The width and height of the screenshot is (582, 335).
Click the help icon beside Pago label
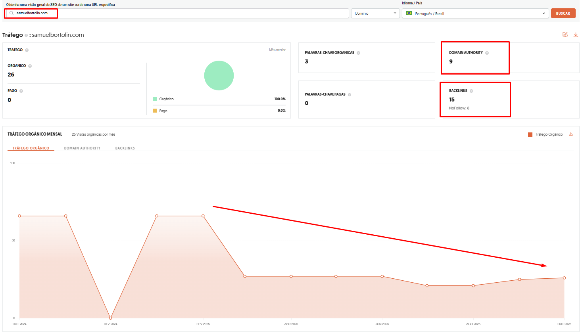click(21, 91)
